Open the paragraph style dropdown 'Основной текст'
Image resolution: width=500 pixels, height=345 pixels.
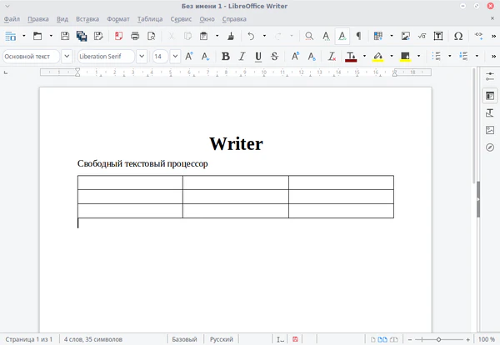pyautogui.click(x=66, y=57)
